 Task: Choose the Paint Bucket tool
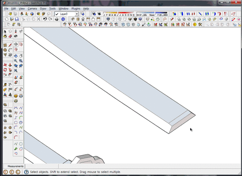[5, 36]
